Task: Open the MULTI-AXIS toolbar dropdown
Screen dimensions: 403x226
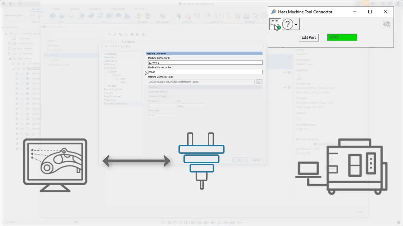Action: [163, 22]
